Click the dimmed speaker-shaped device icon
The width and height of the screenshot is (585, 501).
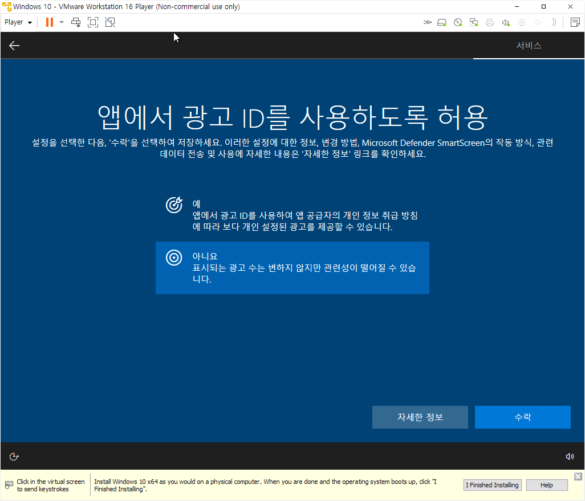538,22
